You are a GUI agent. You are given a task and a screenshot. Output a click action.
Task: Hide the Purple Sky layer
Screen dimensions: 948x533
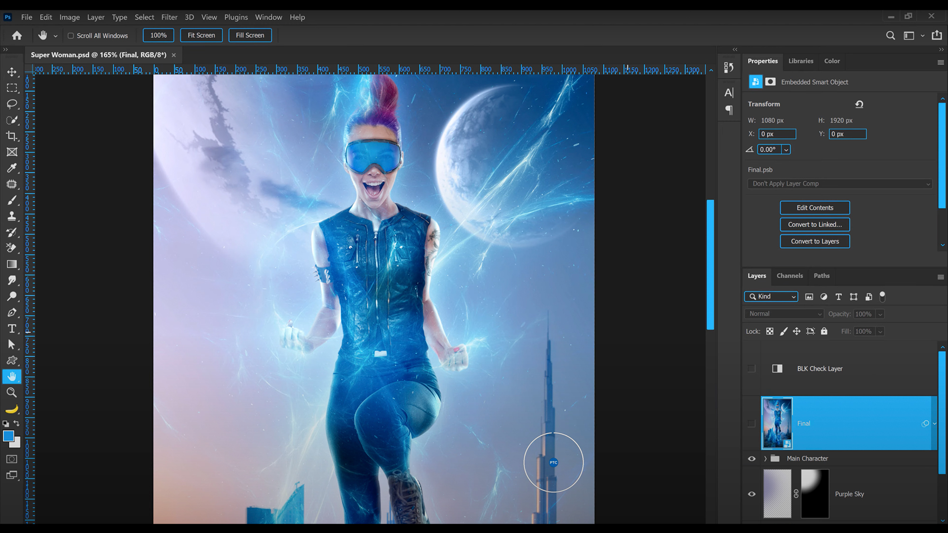pyautogui.click(x=751, y=494)
